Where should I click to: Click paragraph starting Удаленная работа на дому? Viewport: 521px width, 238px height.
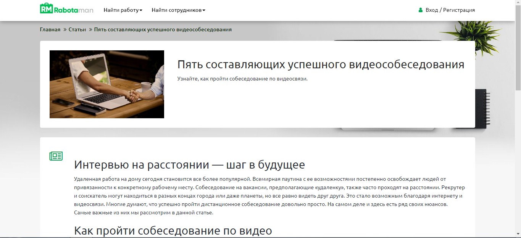(x=269, y=196)
